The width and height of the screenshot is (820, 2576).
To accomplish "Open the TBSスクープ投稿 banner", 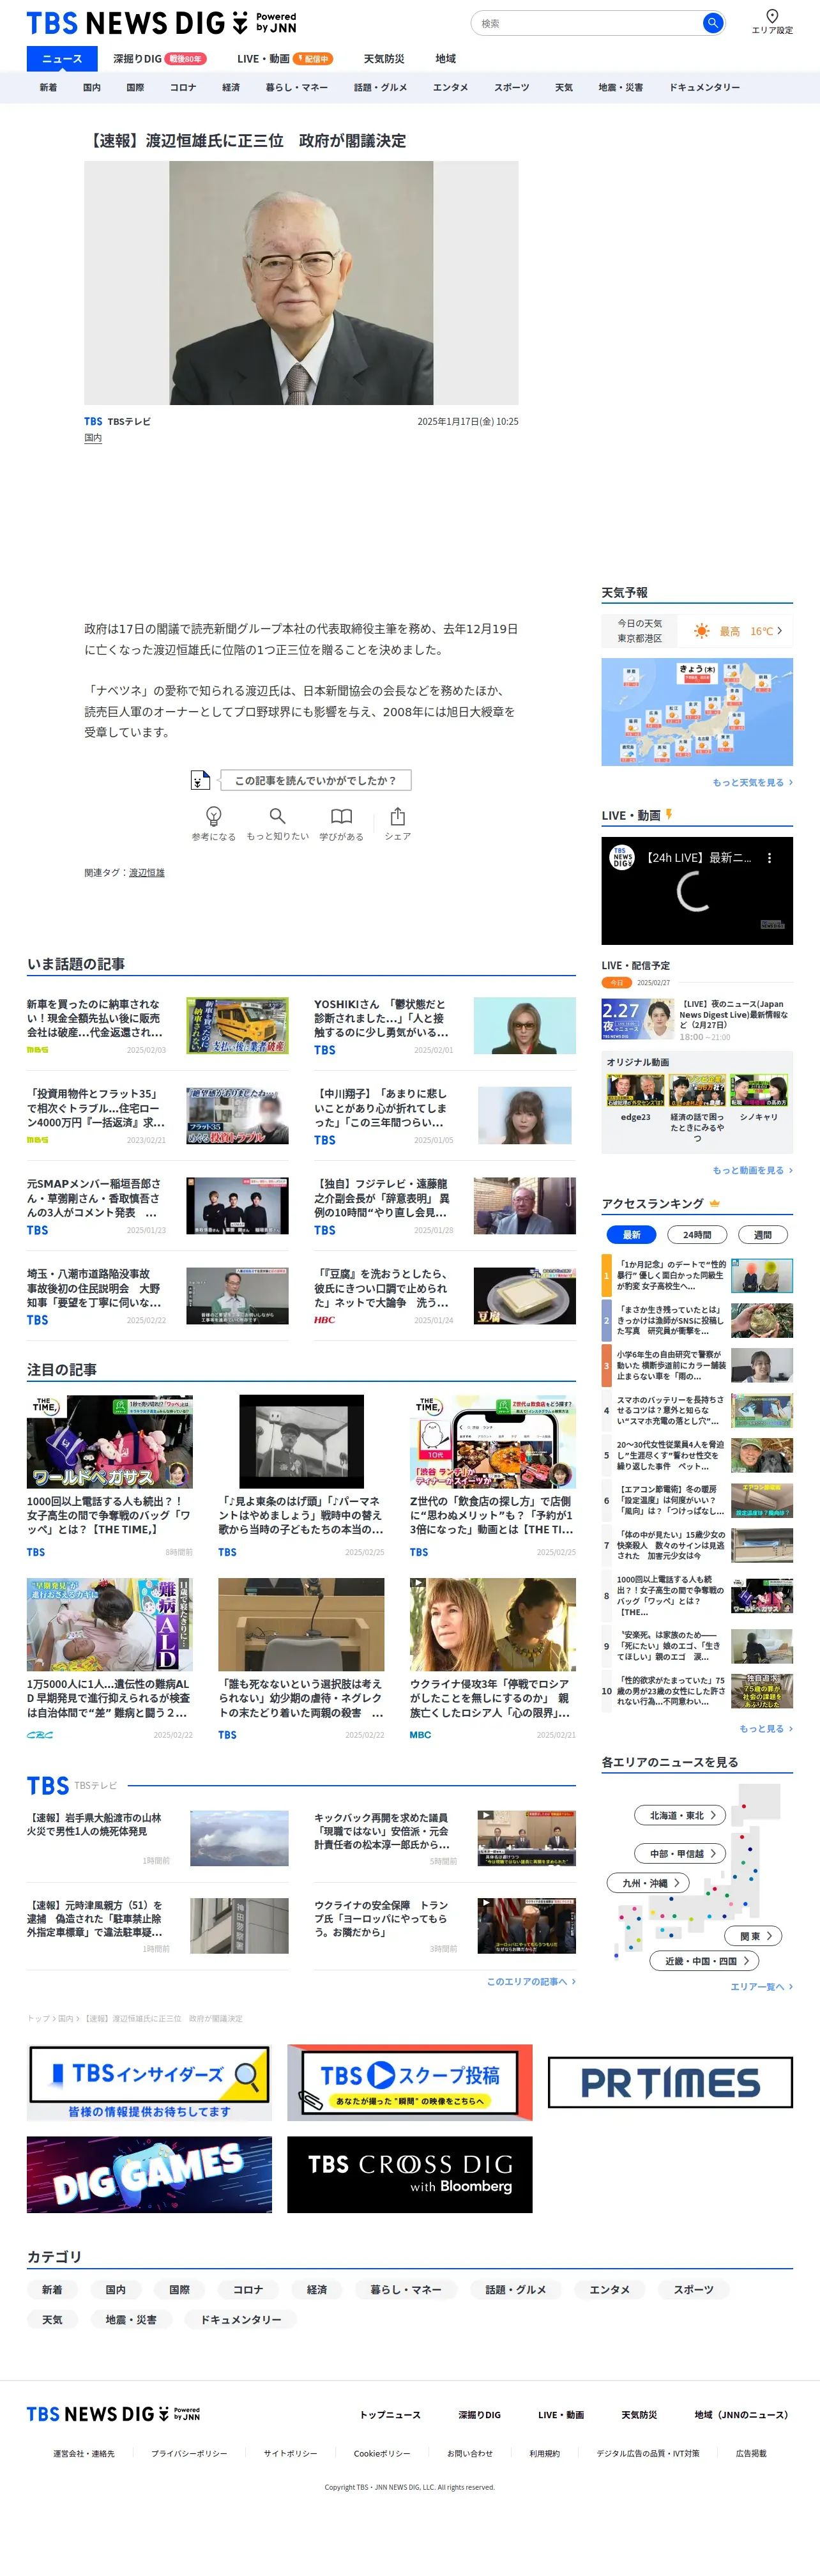I will [x=409, y=2082].
